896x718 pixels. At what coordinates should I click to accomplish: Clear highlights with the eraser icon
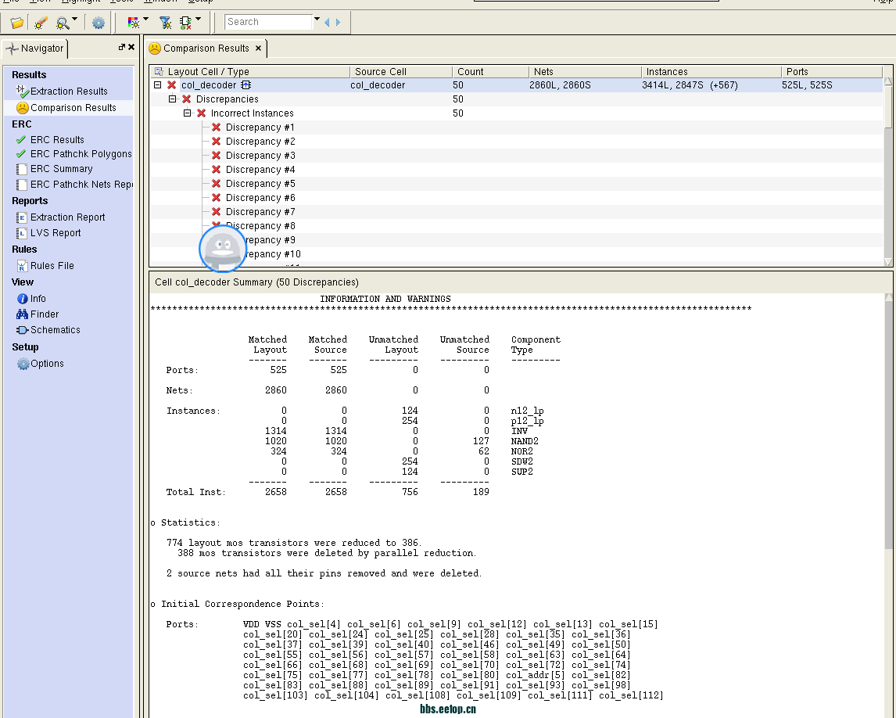point(41,23)
